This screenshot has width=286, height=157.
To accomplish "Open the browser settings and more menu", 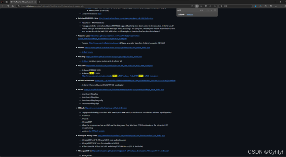I will point(281,6).
